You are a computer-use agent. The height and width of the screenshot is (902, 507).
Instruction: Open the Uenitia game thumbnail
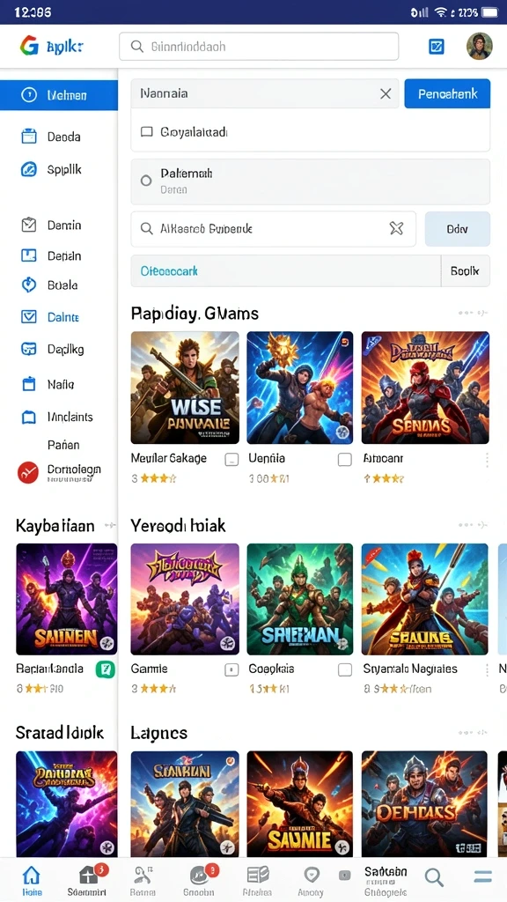pyautogui.click(x=299, y=388)
